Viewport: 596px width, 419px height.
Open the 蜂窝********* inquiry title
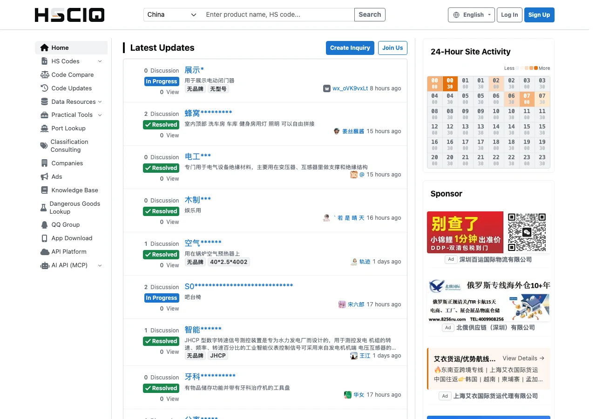click(x=208, y=113)
